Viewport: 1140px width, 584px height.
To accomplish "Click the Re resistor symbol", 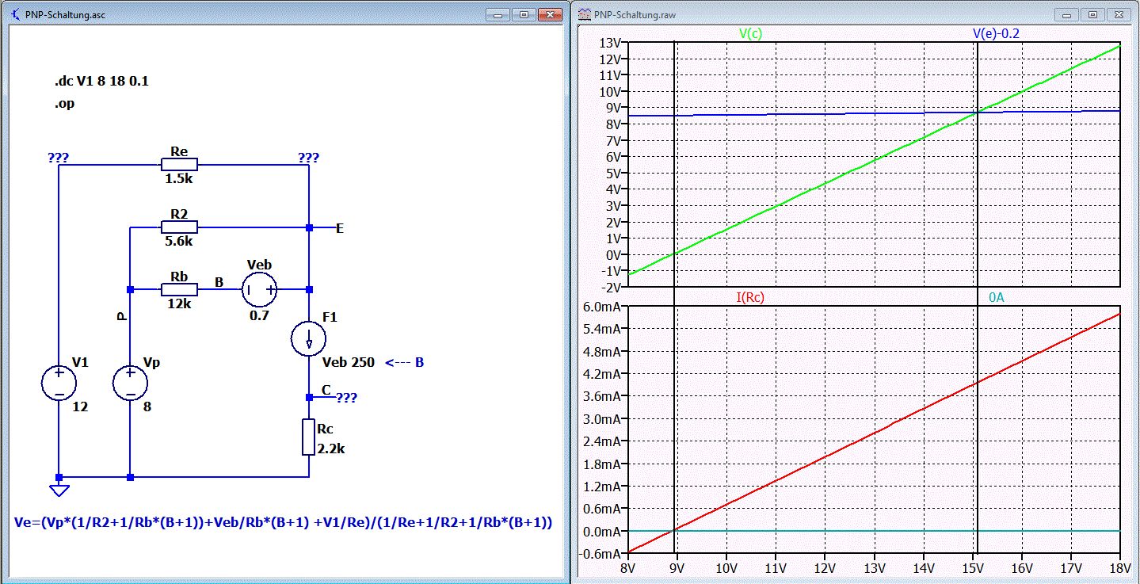I will point(179,165).
